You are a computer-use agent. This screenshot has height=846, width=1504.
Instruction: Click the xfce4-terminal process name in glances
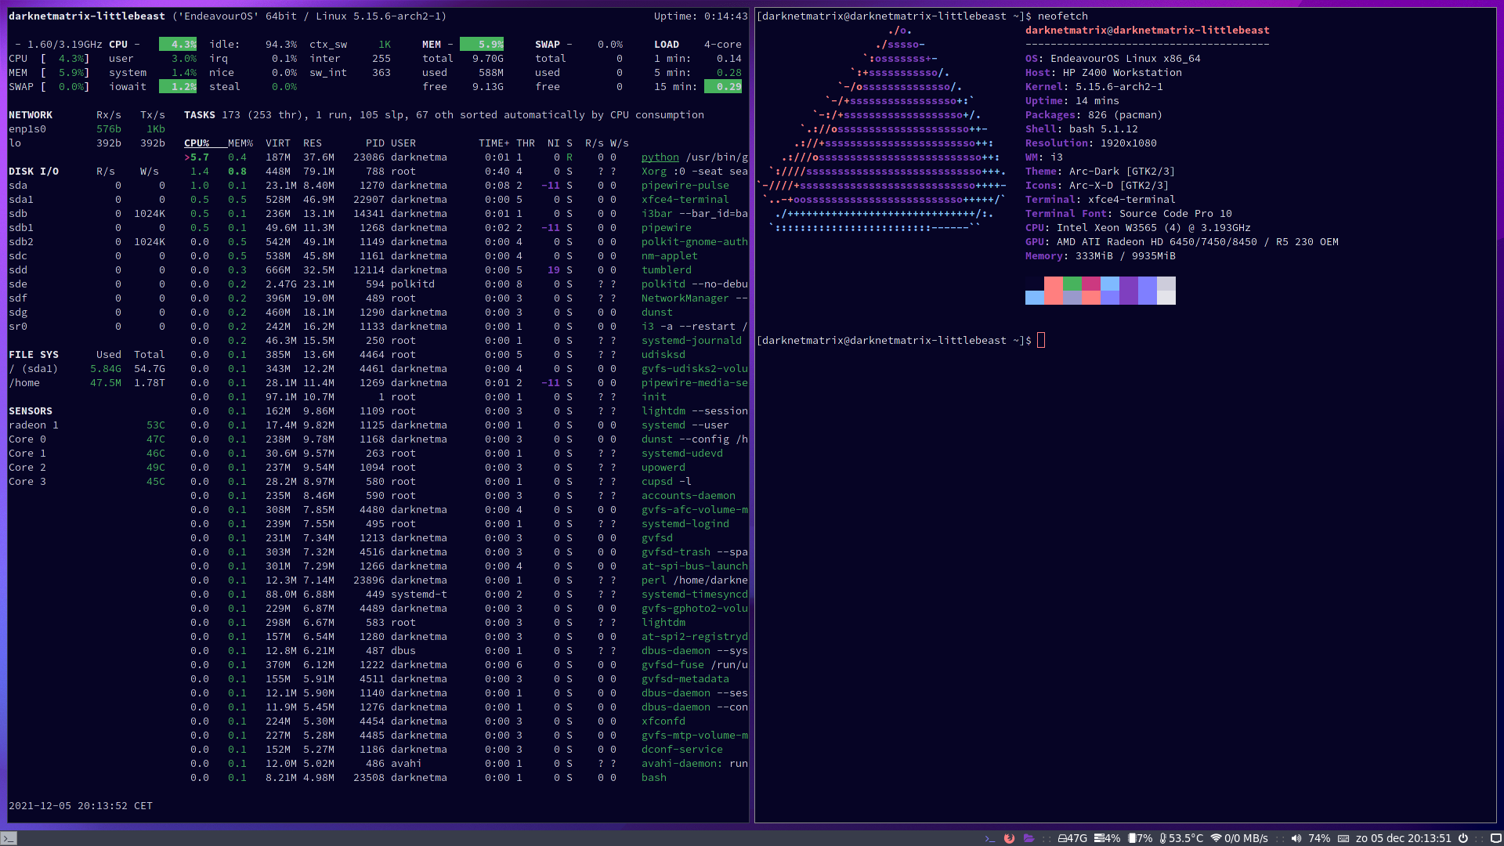pos(685,200)
